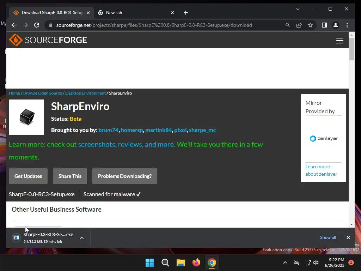This screenshot has height=271, width=361.
Task: Bookmark this page with the star icon
Action: (310, 25)
